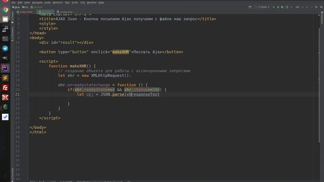Open the Code menu
Viewport: 324px width, 182px height.
[x=48, y=3]
